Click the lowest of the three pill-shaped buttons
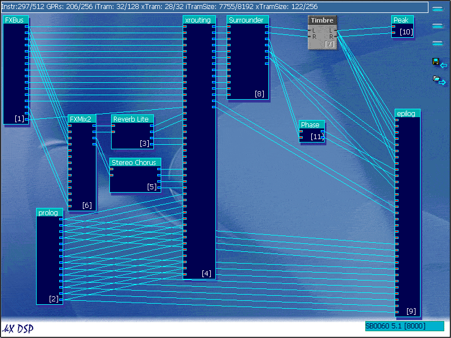Screen dimensions: 451x338 pyautogui.click(x=438, y=43)
